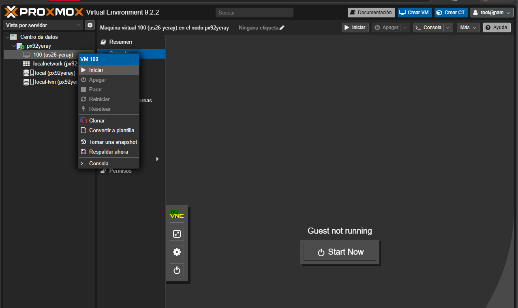This screenshot has height=308, width=518.
Task: Choose Clonar in context menu
Action: (x=109, y=120)
